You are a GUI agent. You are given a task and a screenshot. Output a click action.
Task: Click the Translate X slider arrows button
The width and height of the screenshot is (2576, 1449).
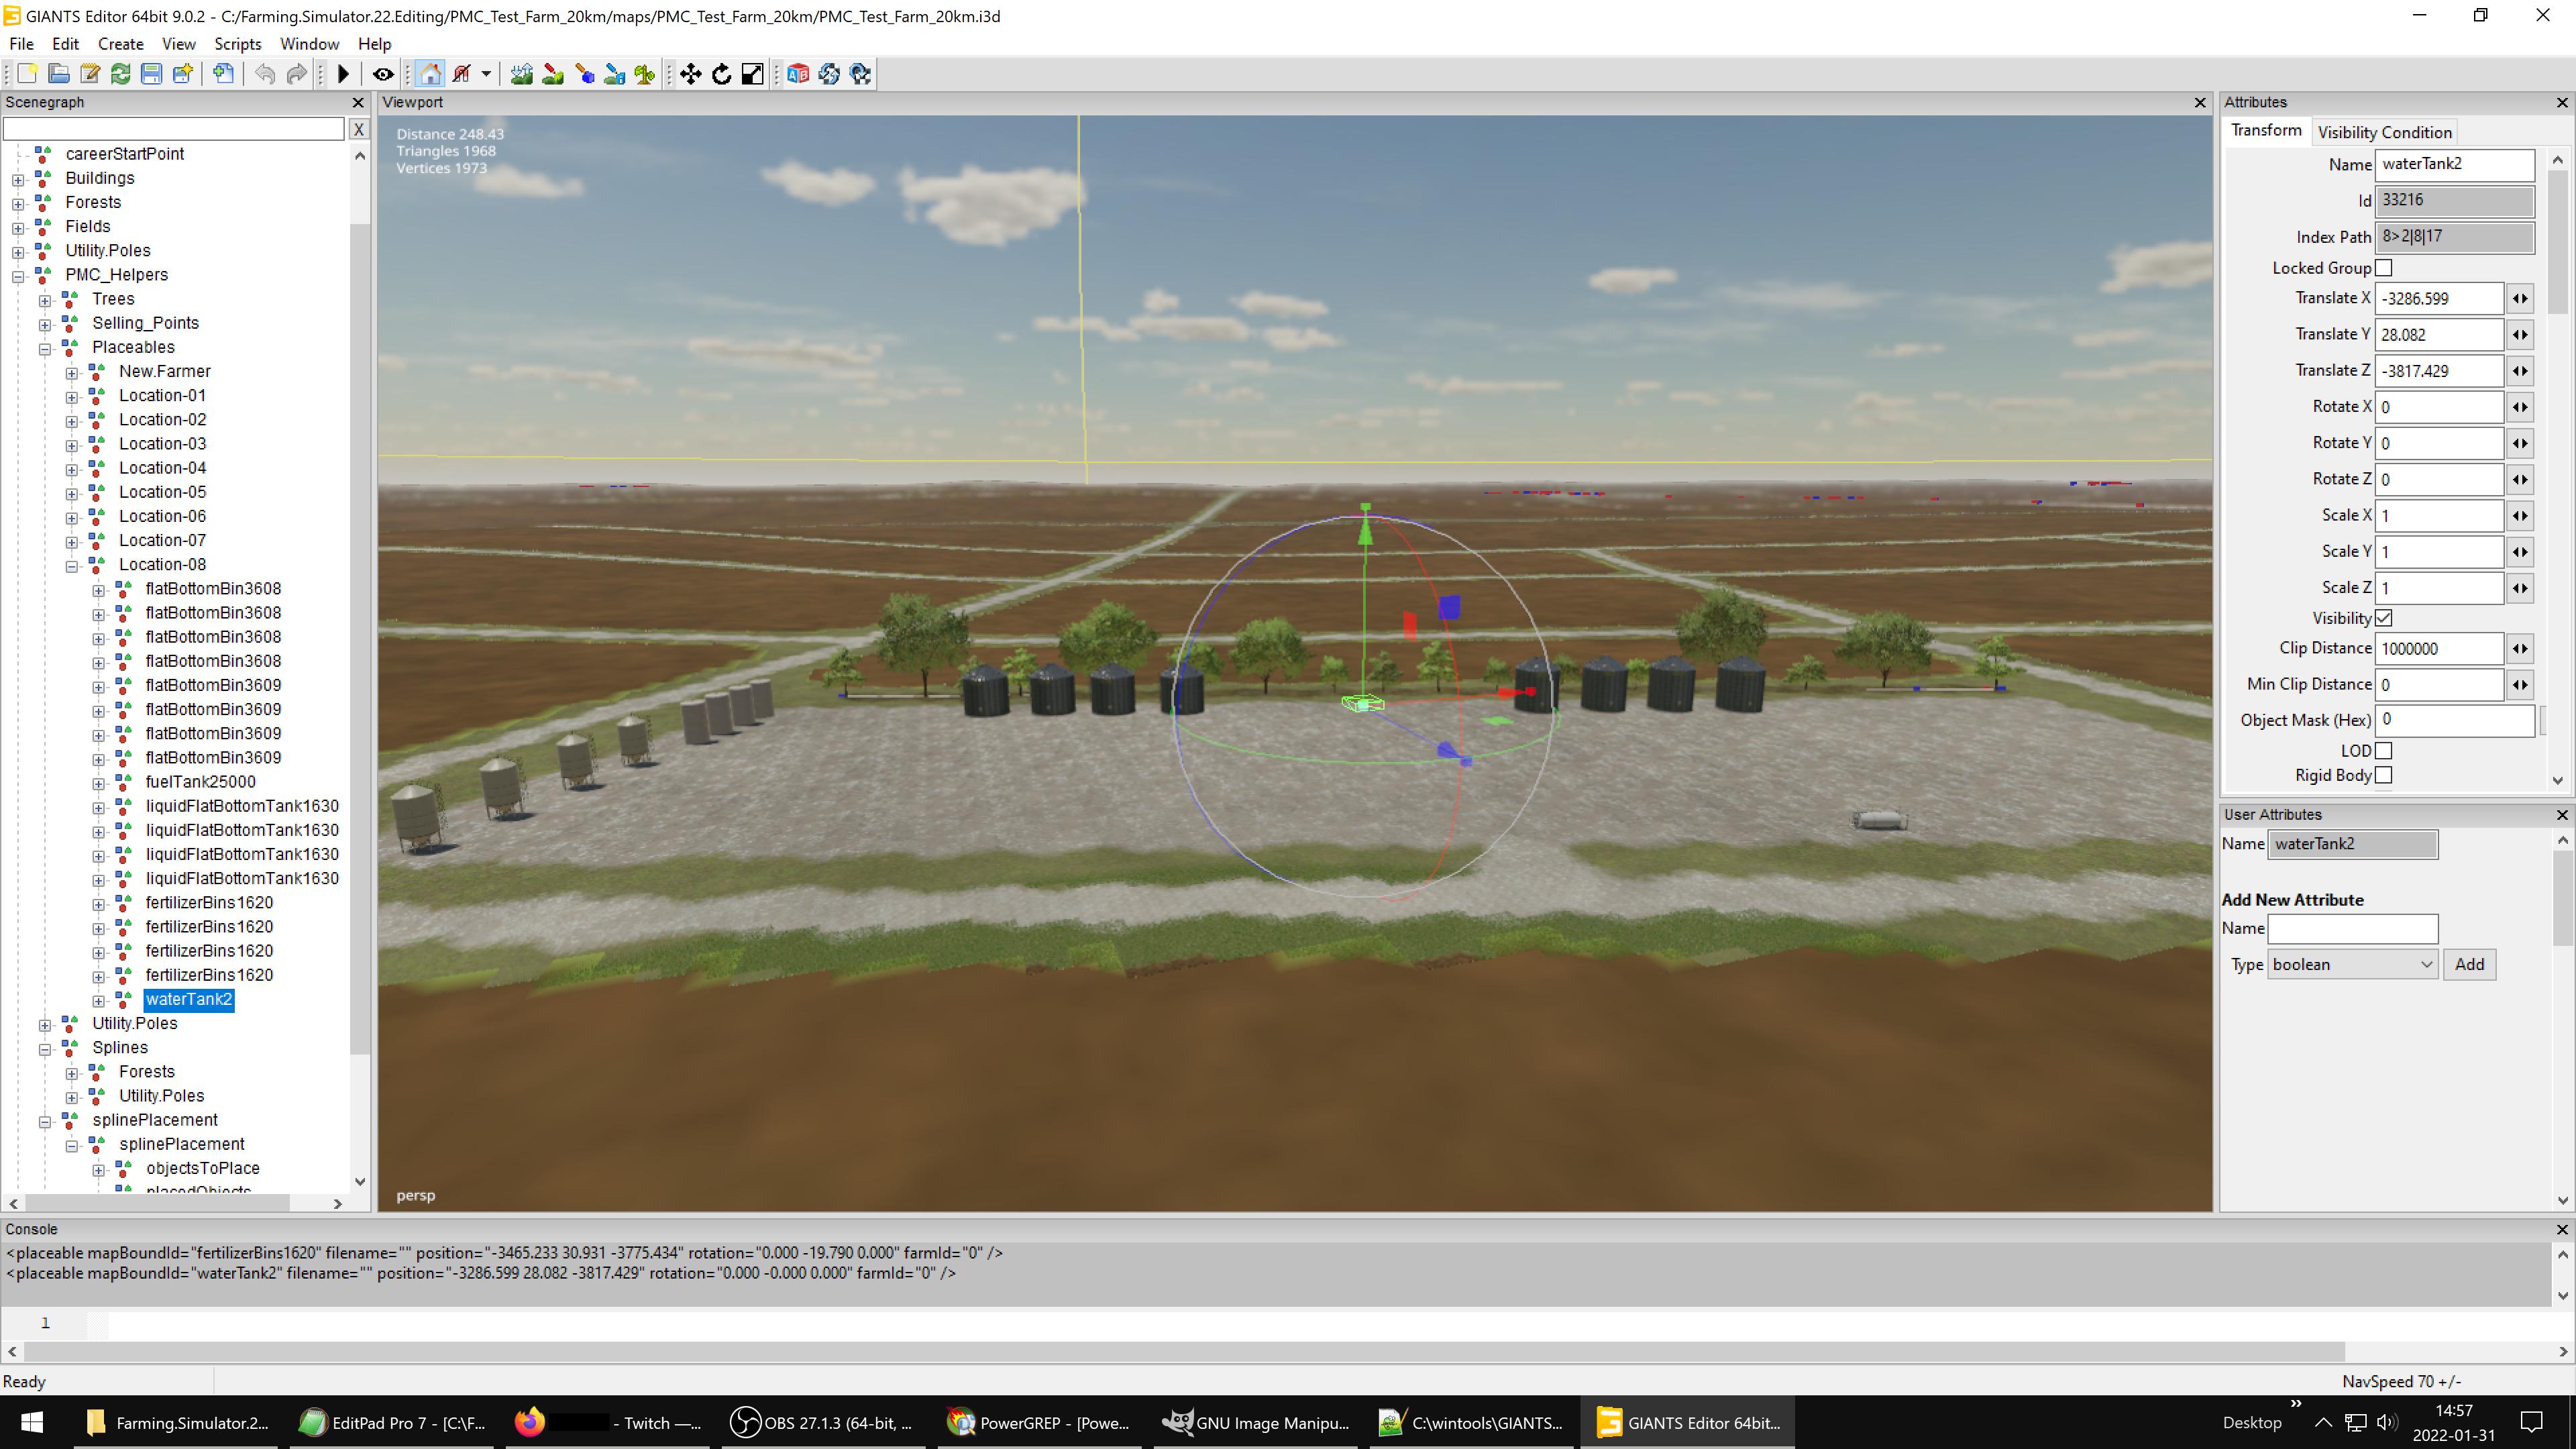pos(2520,298)
